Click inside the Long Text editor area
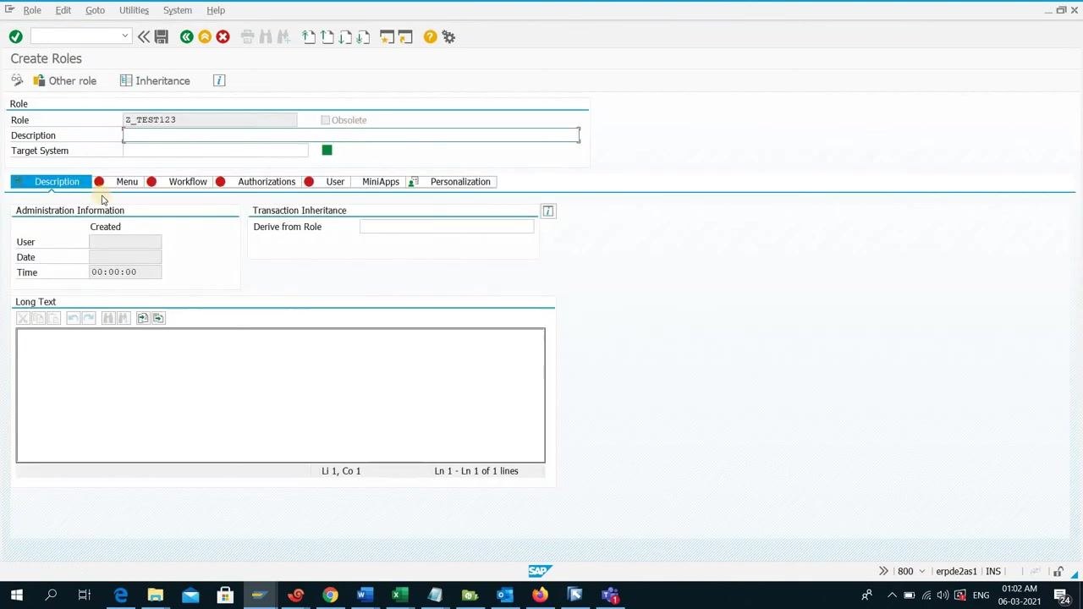The width and height of the screenshot is (1083, 609). (281, 395)
